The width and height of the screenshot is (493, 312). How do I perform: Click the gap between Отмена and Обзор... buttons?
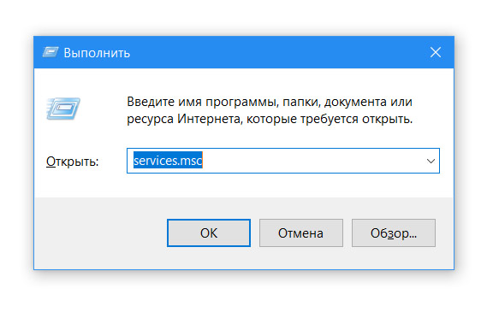point(347,233)
